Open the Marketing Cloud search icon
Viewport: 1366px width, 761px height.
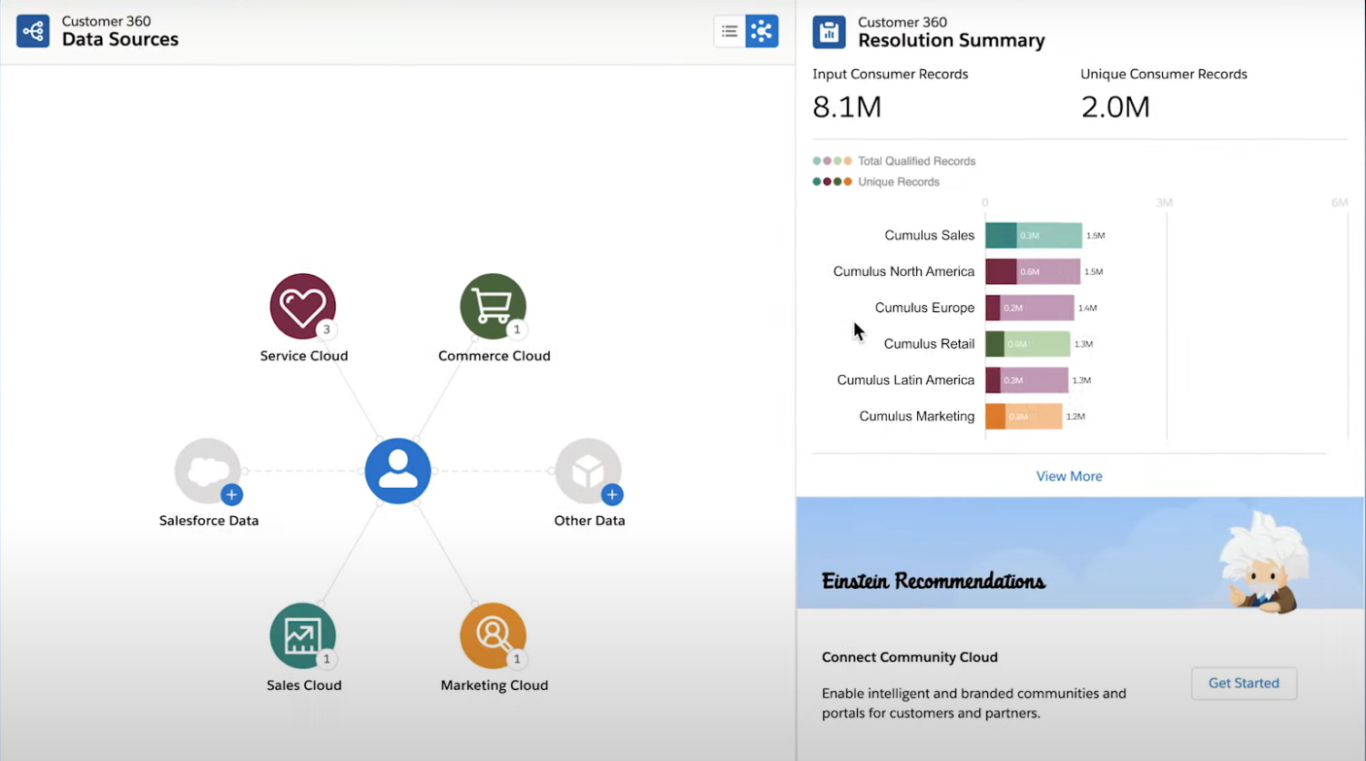click(493, 635)
